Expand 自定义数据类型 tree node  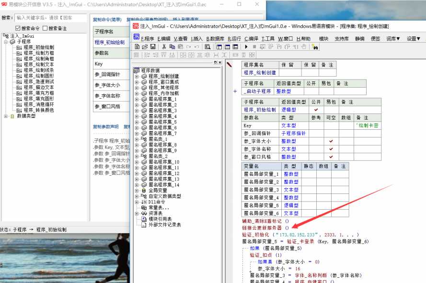click(137, 196)
